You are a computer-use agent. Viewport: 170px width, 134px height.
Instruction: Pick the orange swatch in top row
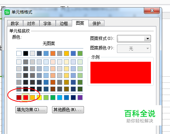pos(53,53)
